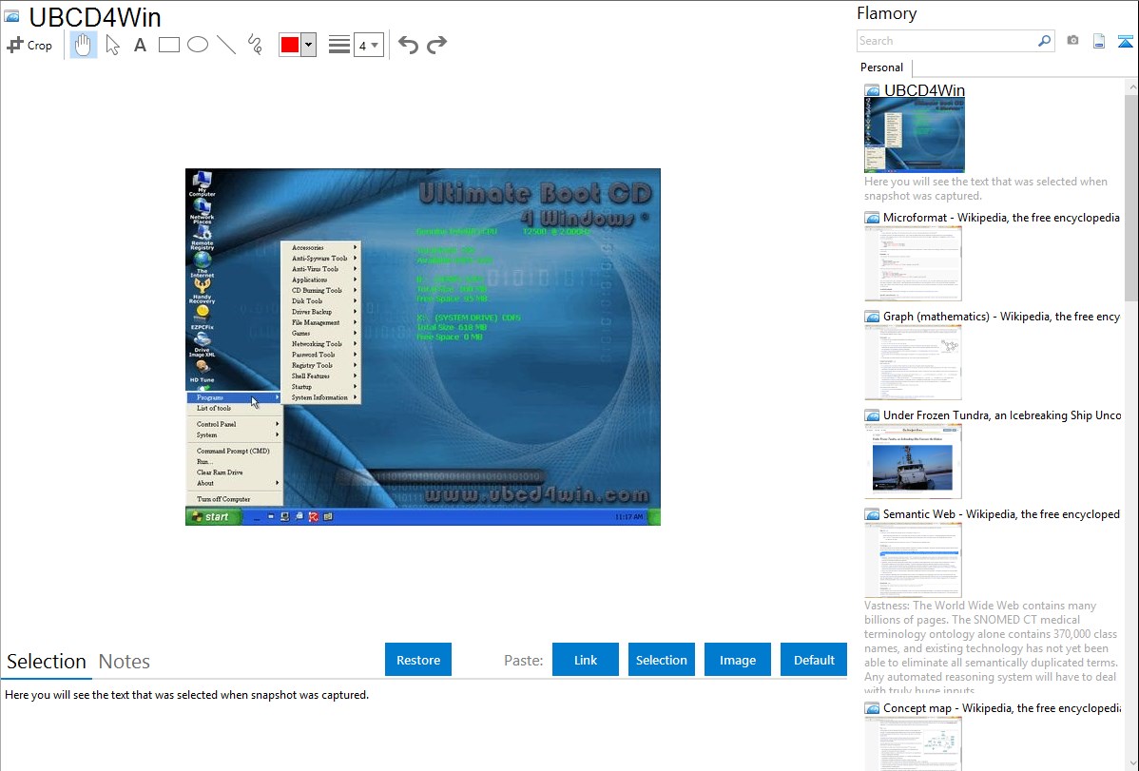Open the Notes tab
The width and height of the screenshot is (1139, 771).
(125, 662)
